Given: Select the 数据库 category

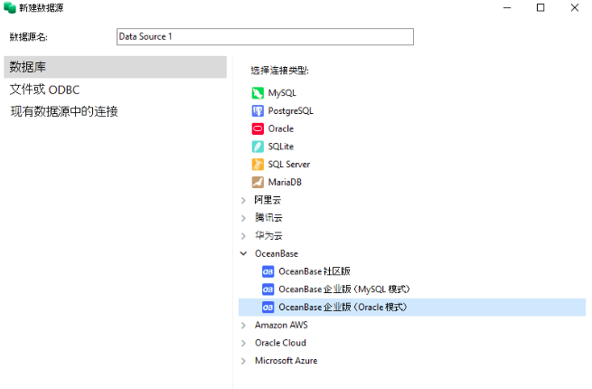Looking at the screenshot, I should 115,67.
